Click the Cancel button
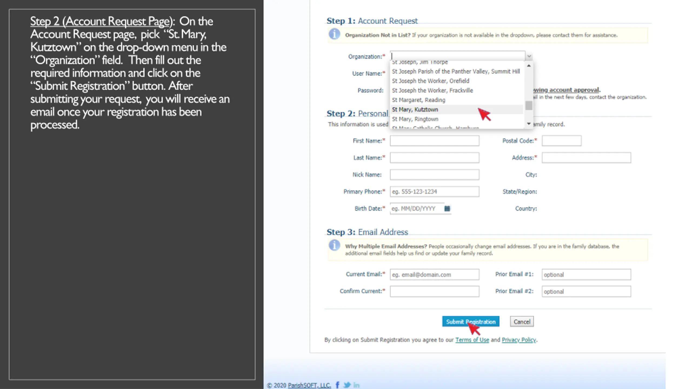 522,321
